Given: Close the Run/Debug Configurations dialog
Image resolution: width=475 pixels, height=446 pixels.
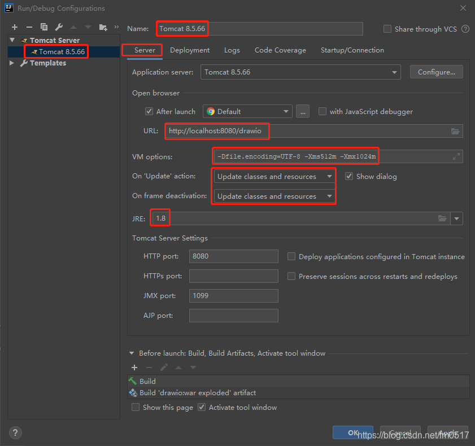Looking at the screenshot, I should (x=463, y=8).
